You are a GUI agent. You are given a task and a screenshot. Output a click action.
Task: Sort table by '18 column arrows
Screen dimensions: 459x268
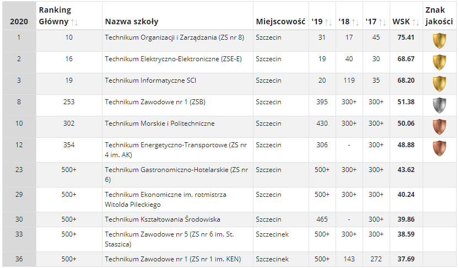pyautogui.click(x=355, y=22)
